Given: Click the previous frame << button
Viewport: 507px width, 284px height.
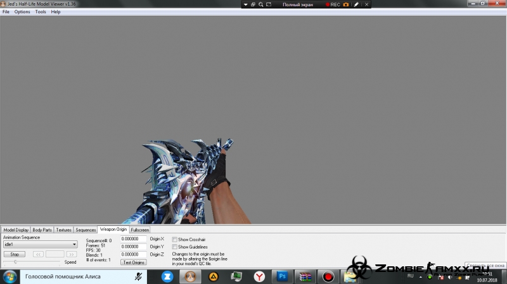Looking at the screenshot, I should point(38,254).
